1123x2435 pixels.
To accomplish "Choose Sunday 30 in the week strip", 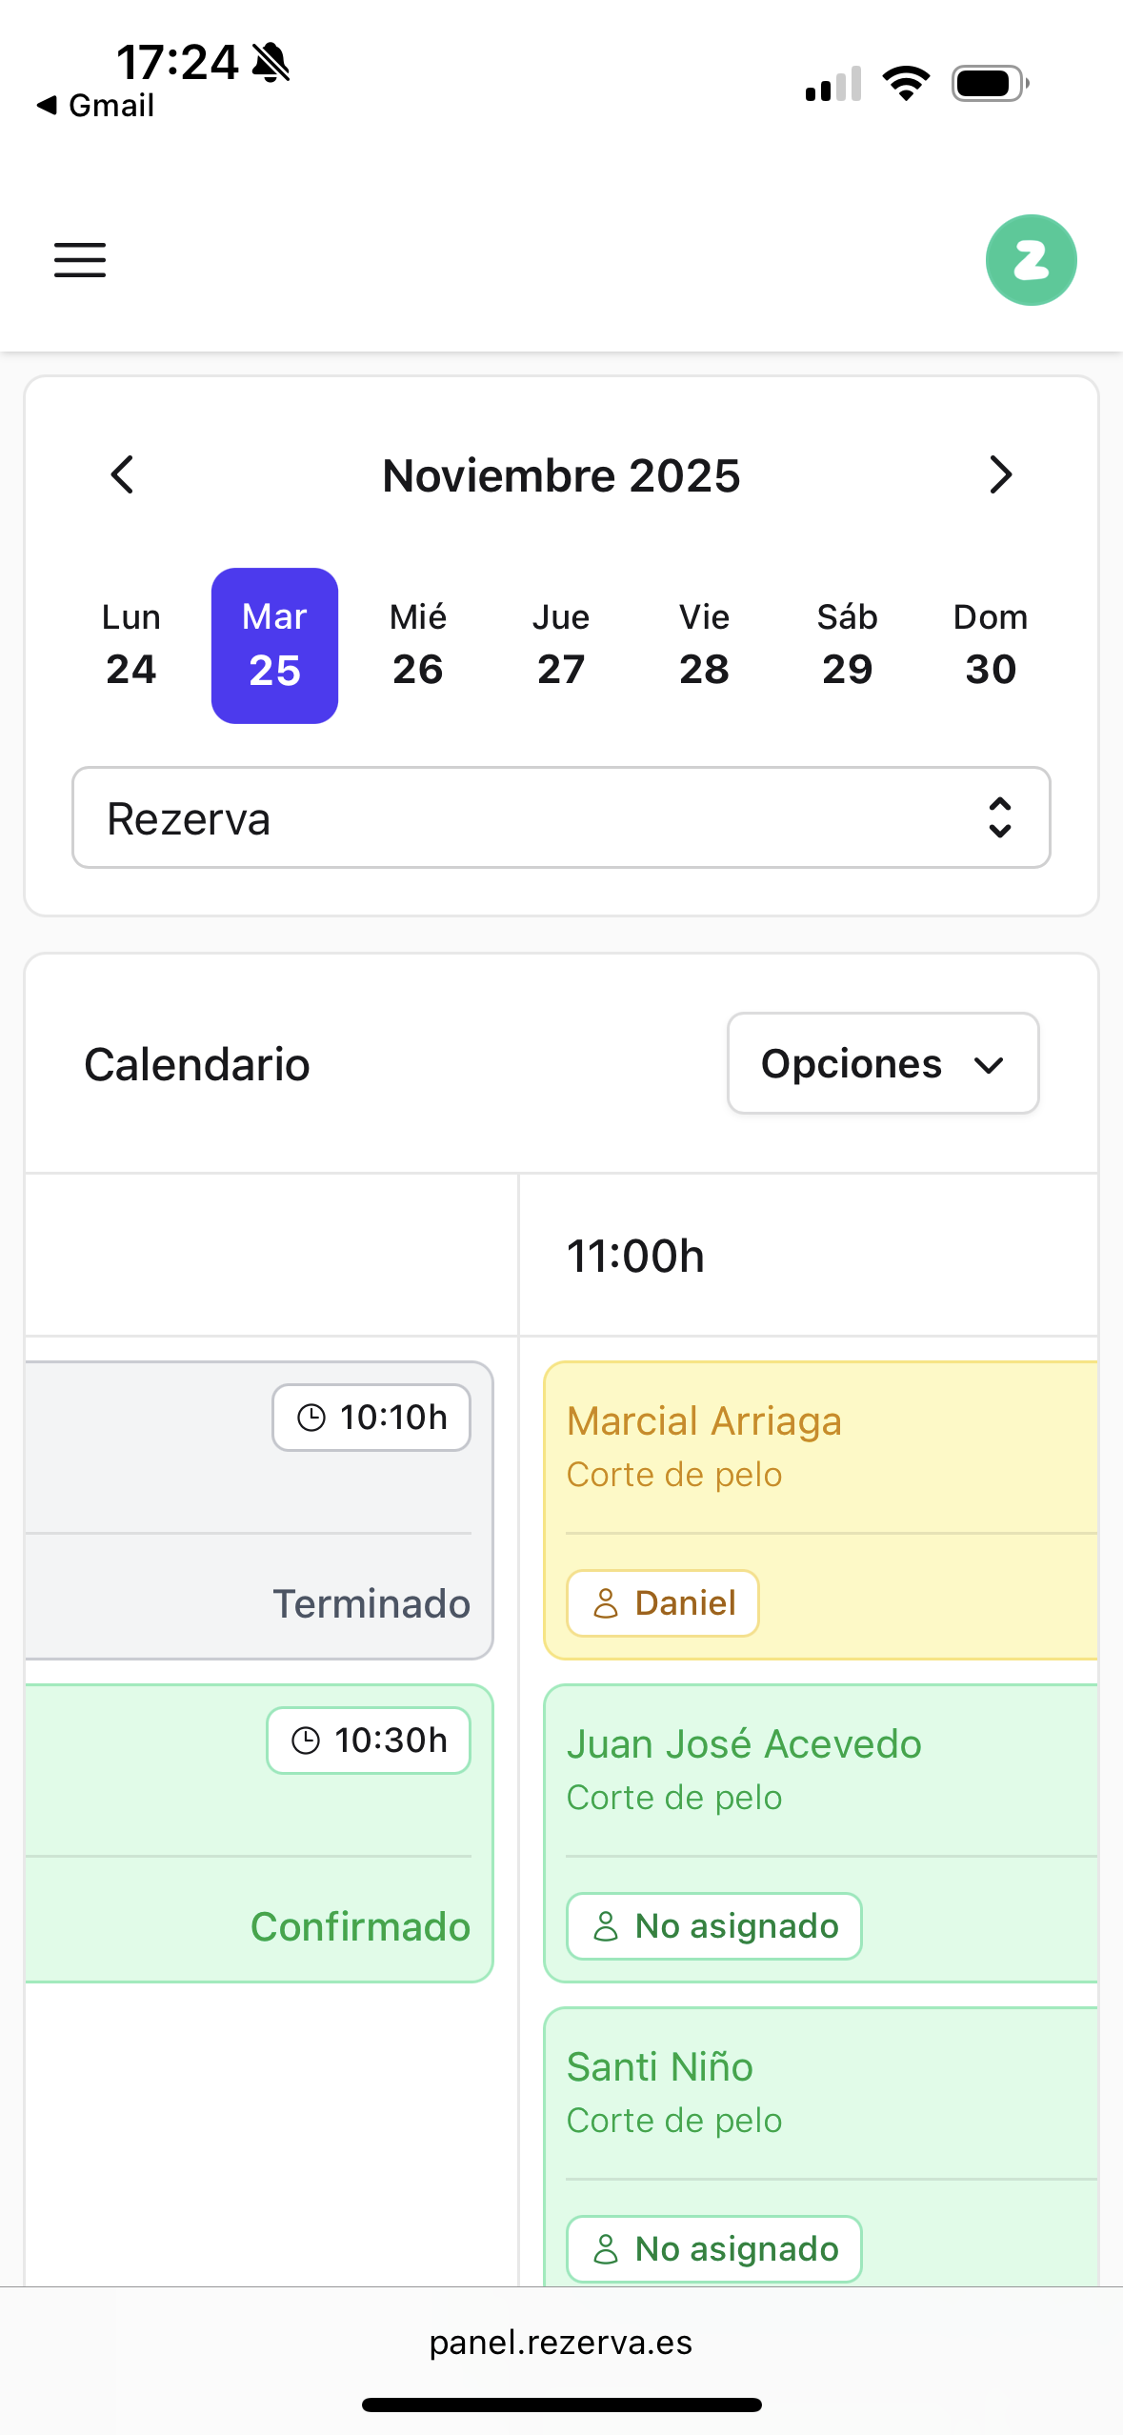I will point(991,645).
